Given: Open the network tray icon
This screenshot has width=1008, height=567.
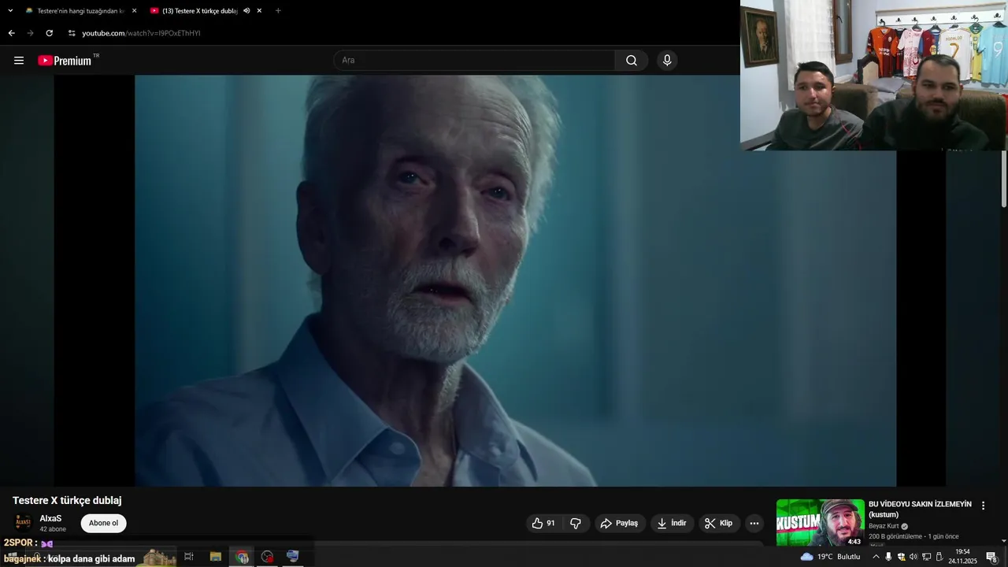Looking at the screenshot, I should 926,557.
